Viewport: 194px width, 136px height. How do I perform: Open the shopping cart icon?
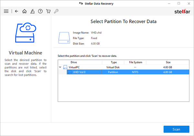click(x=48, y=11)
